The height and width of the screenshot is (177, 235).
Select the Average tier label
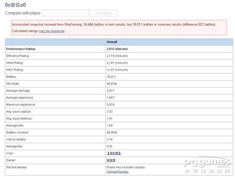(x=15, y=146)
